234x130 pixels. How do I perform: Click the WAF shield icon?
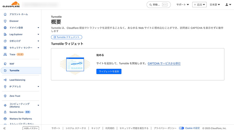[x=5, y=64]
